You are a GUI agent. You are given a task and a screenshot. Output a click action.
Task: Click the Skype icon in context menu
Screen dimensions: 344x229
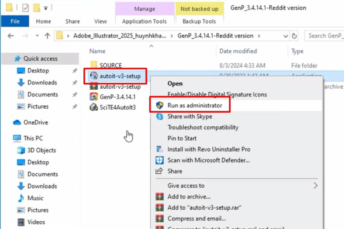tap(160, 116)
